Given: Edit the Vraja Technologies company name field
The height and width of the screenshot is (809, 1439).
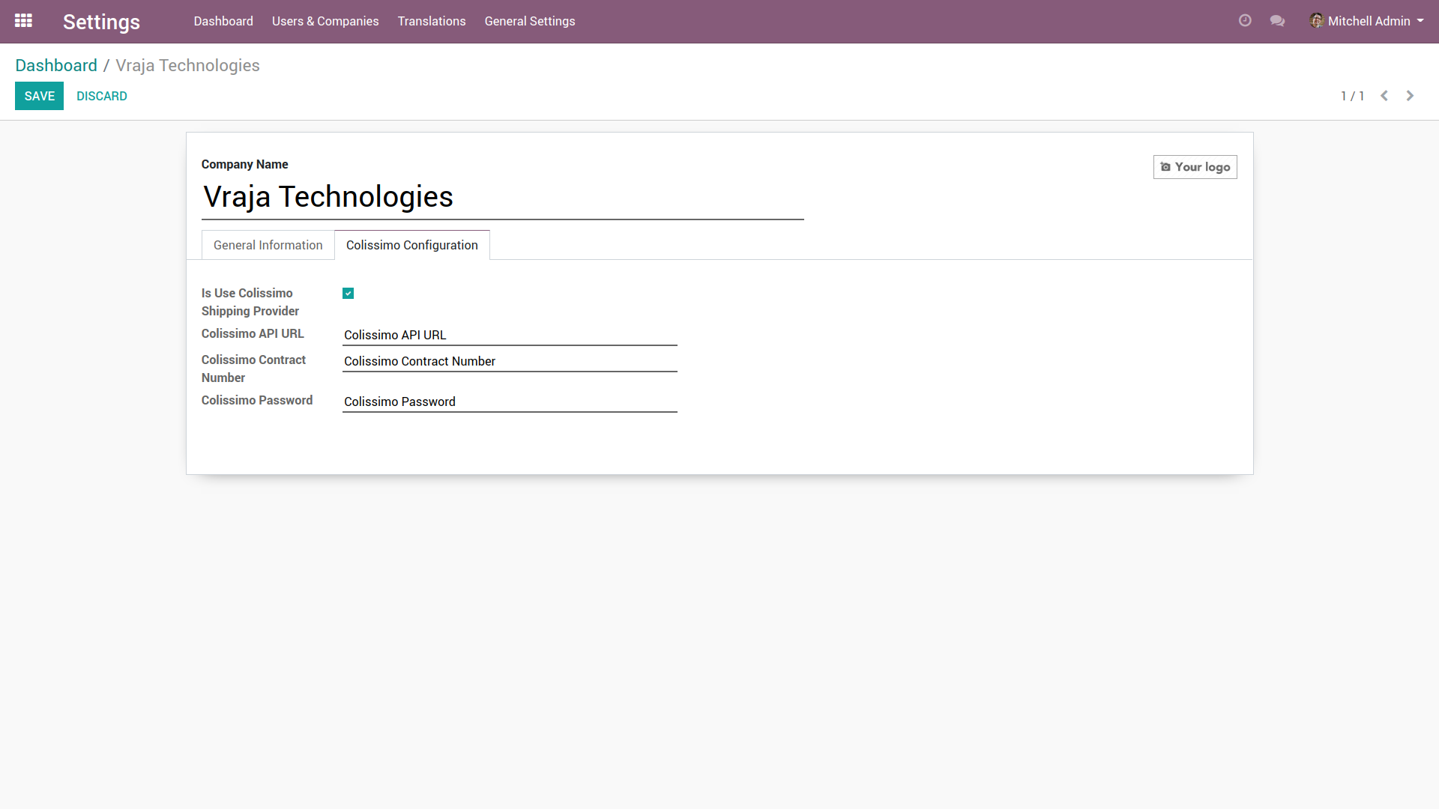Looking at the screenshot, I should [502, 197].
